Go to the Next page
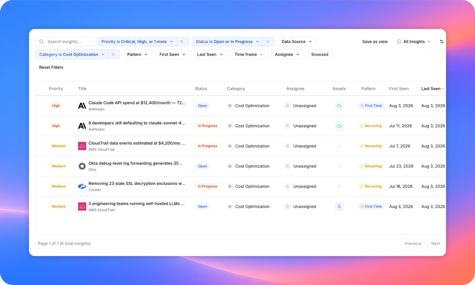 tap(436, 244)
